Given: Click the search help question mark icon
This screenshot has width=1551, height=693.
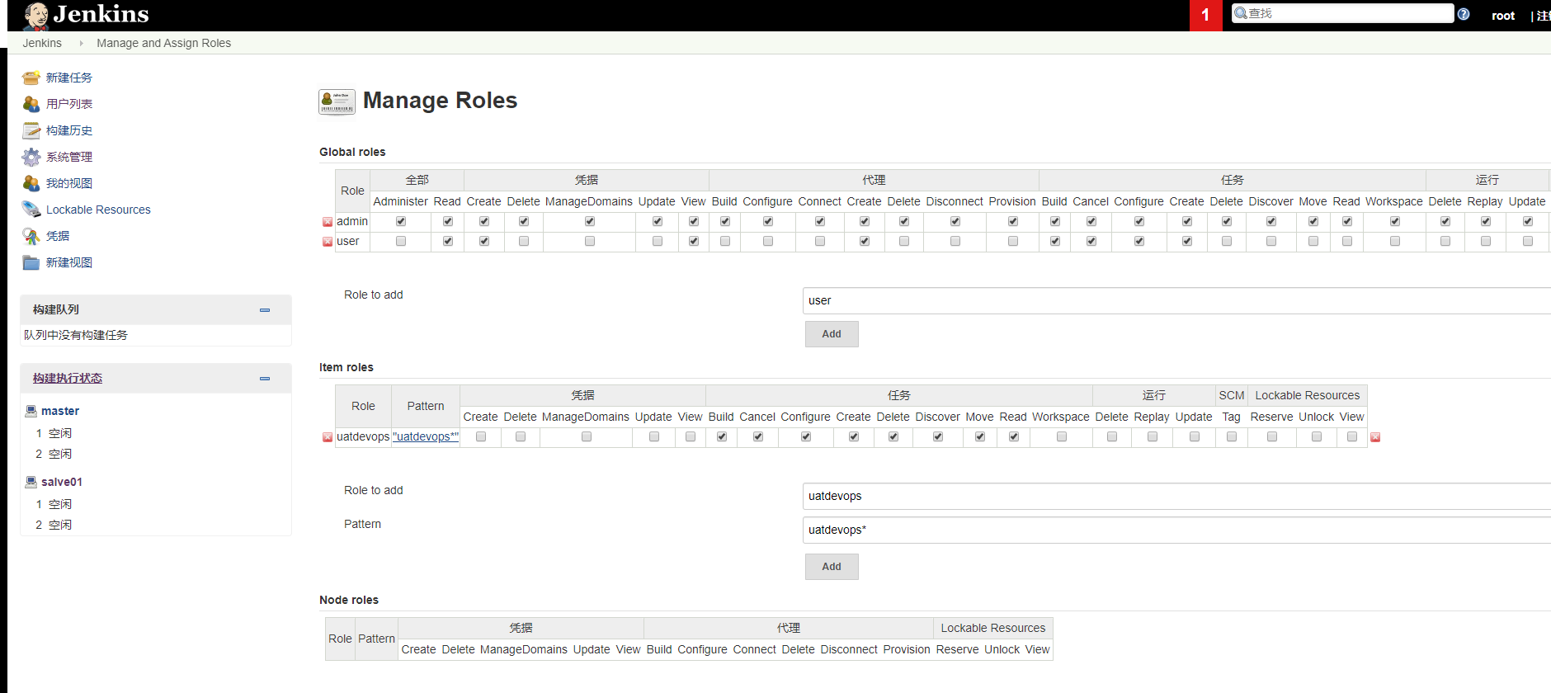Looking at the screenshot, I should tap(1464, 14).
